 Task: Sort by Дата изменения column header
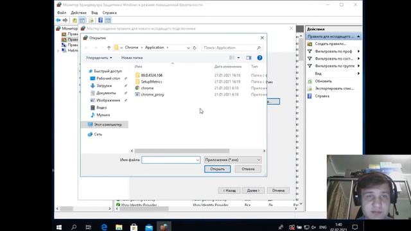[x=228, y=67]
